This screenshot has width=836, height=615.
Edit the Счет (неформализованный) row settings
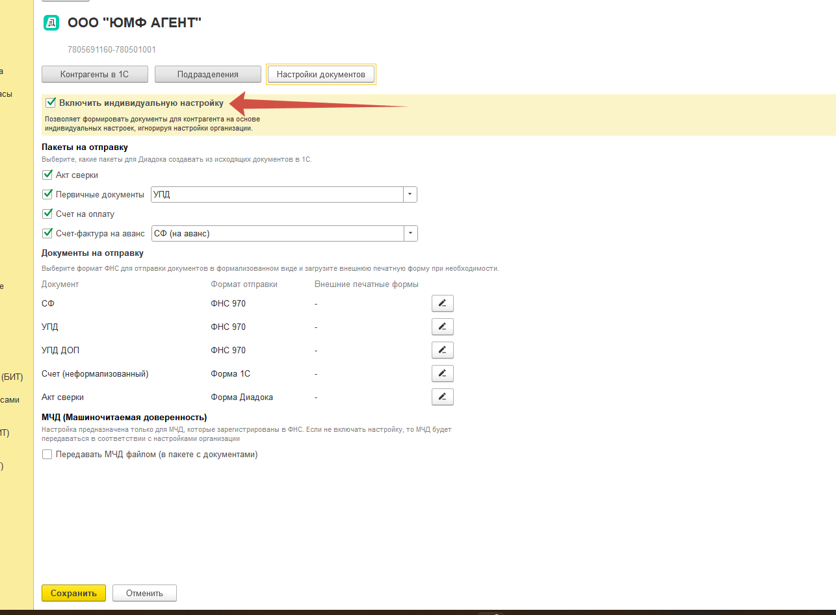tap(442, 373)
